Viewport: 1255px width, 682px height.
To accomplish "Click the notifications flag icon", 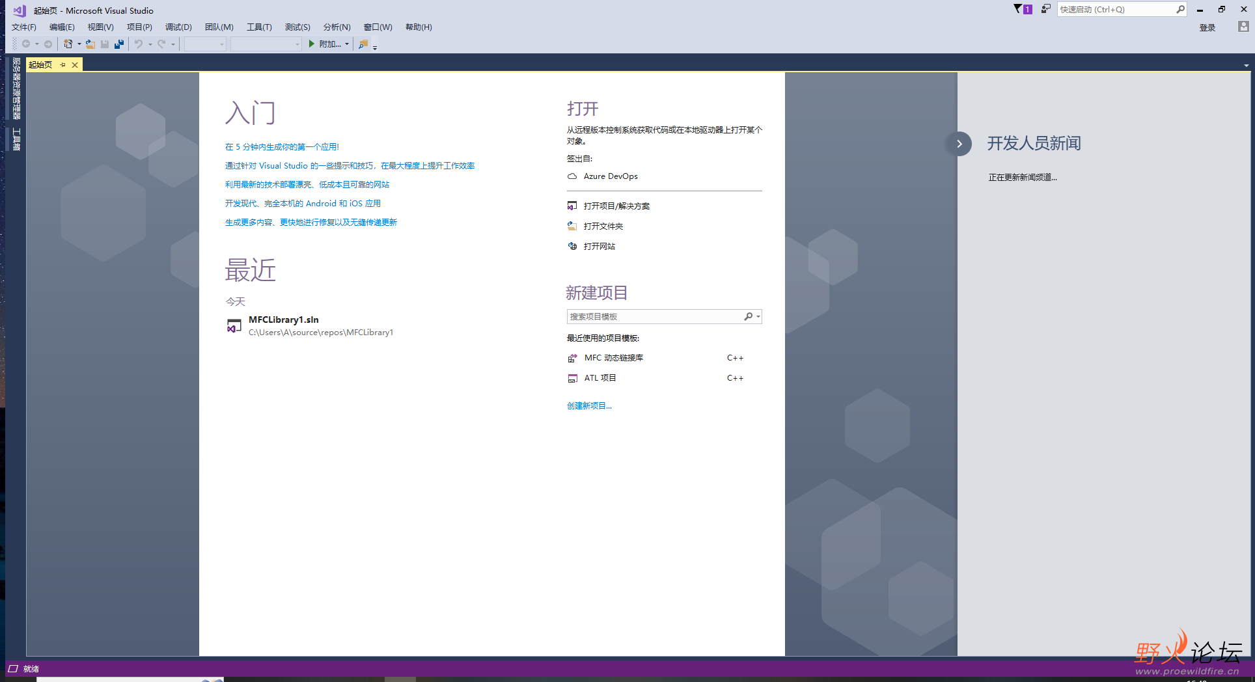I will [x=1023, y=9].
